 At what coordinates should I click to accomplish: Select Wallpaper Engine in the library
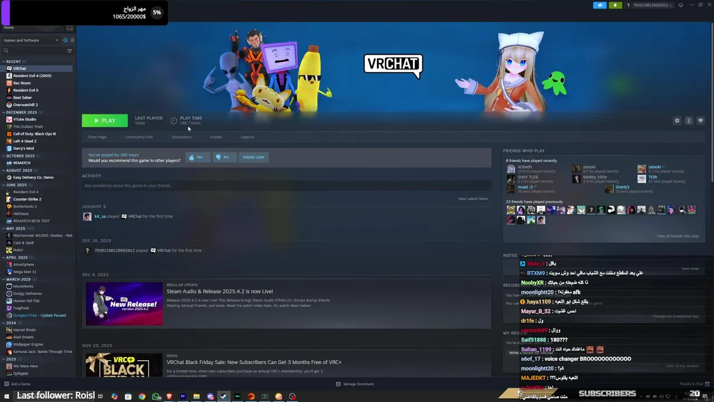28,344
